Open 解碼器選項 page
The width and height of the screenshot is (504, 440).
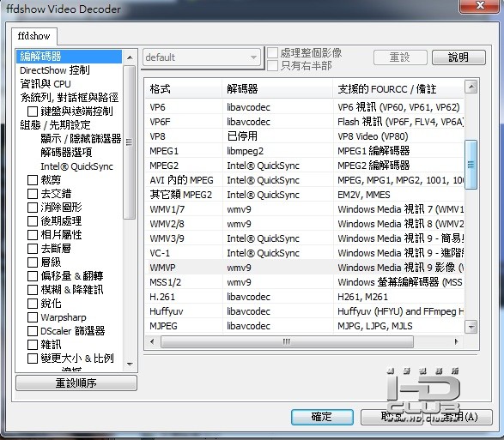click(66, 152)
